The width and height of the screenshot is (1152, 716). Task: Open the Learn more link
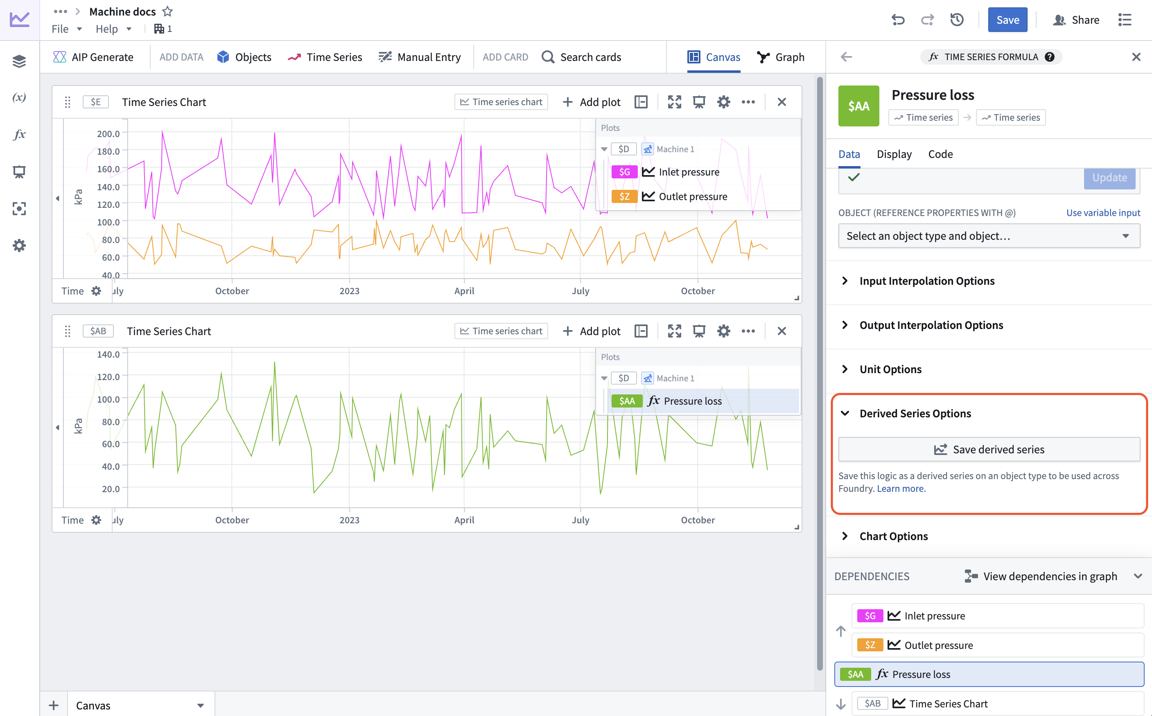pos(901,488)
